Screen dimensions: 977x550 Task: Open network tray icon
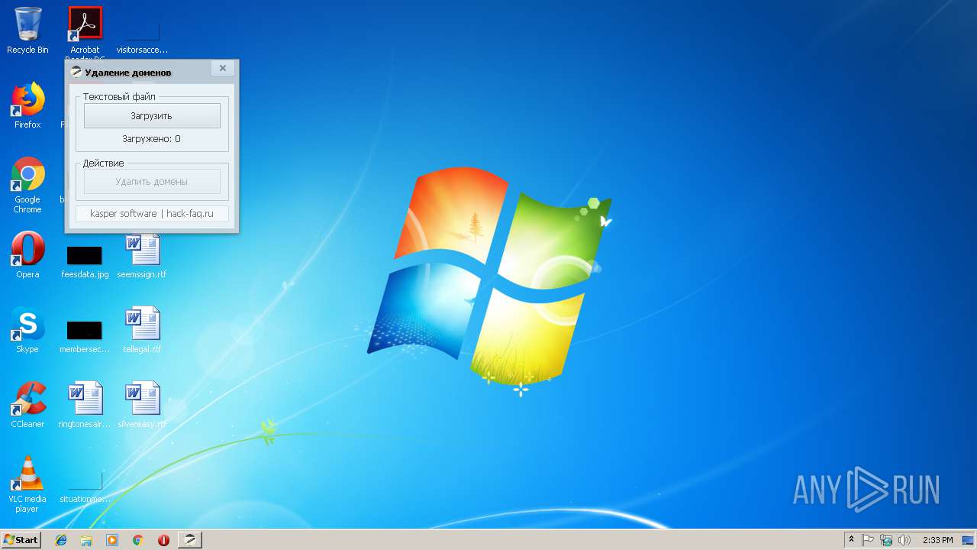tap(886, 540)
